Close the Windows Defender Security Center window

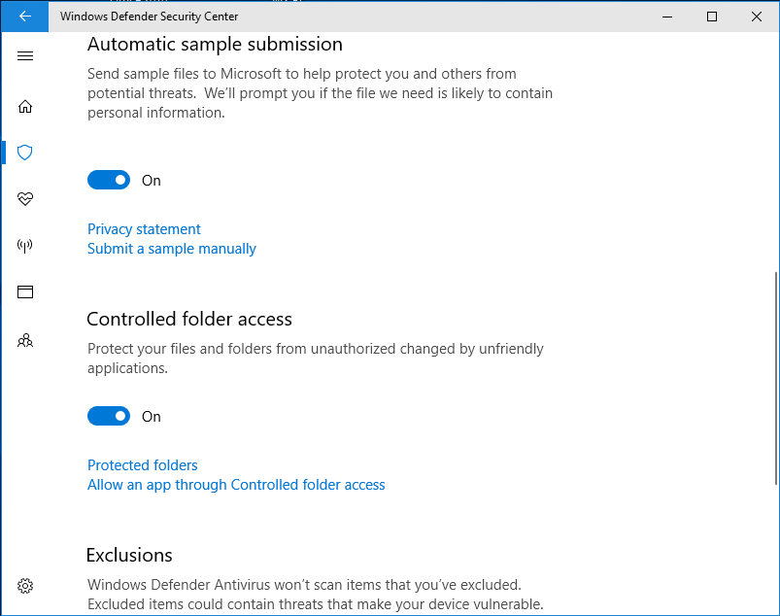click(x=757, y=17)
